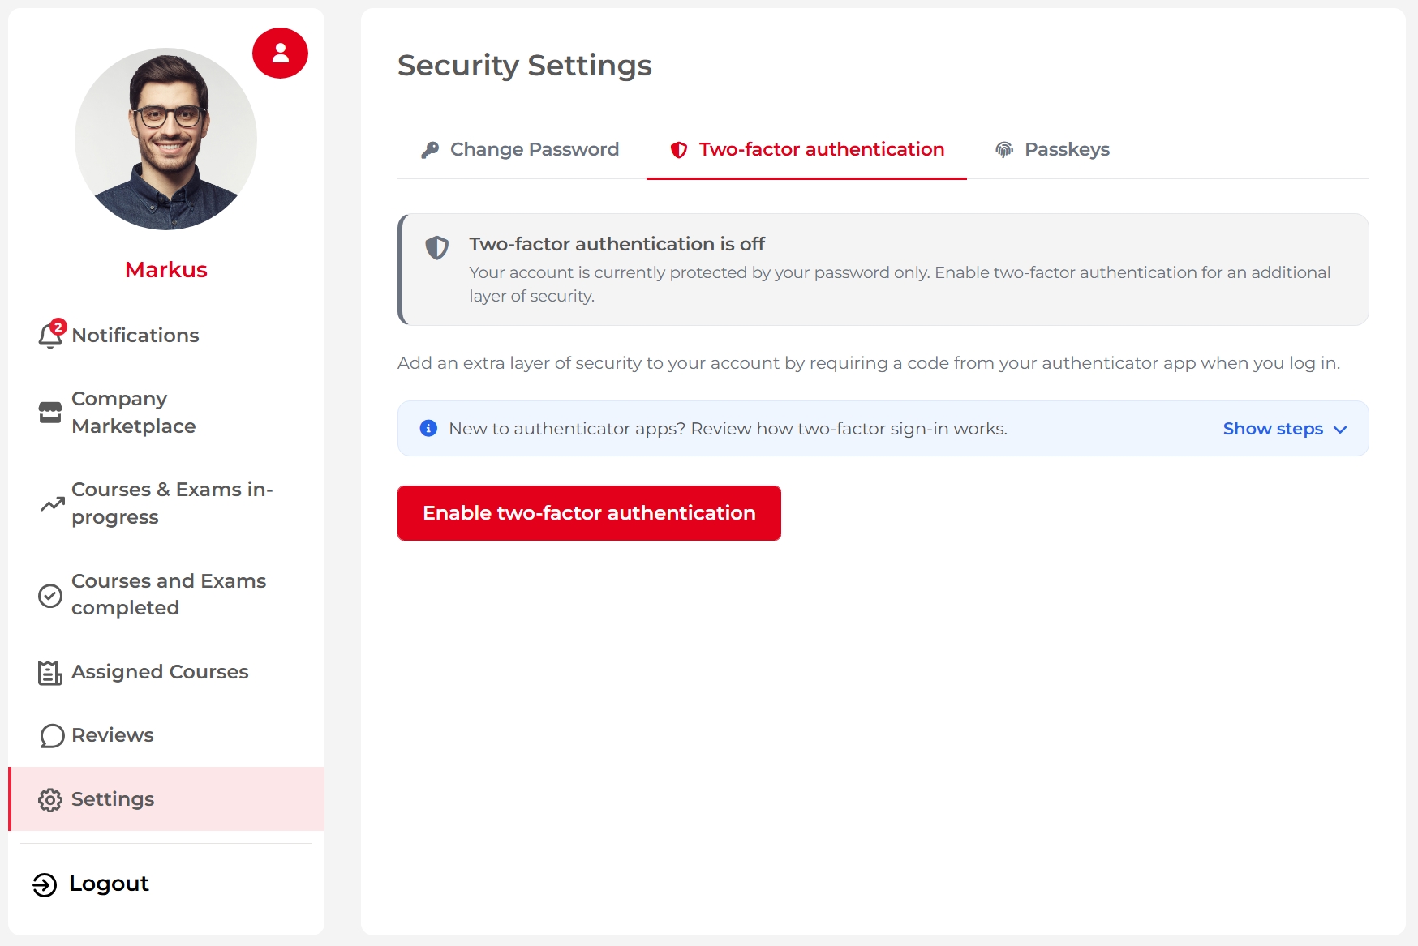Click the Markus username label
1418x946 pixels.
coord(166,270)
